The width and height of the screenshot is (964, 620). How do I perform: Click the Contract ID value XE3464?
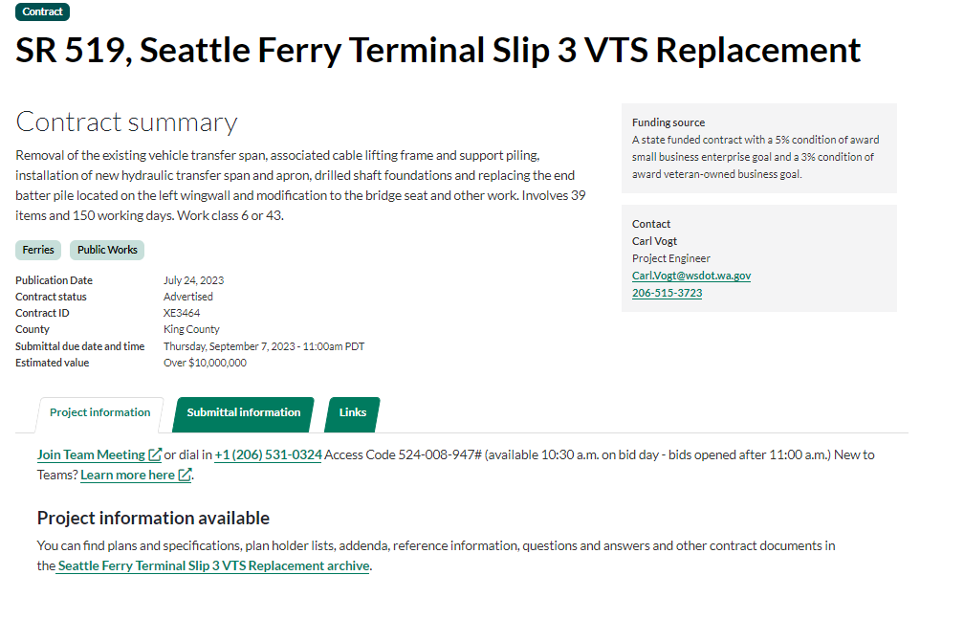tap(182, 313)
